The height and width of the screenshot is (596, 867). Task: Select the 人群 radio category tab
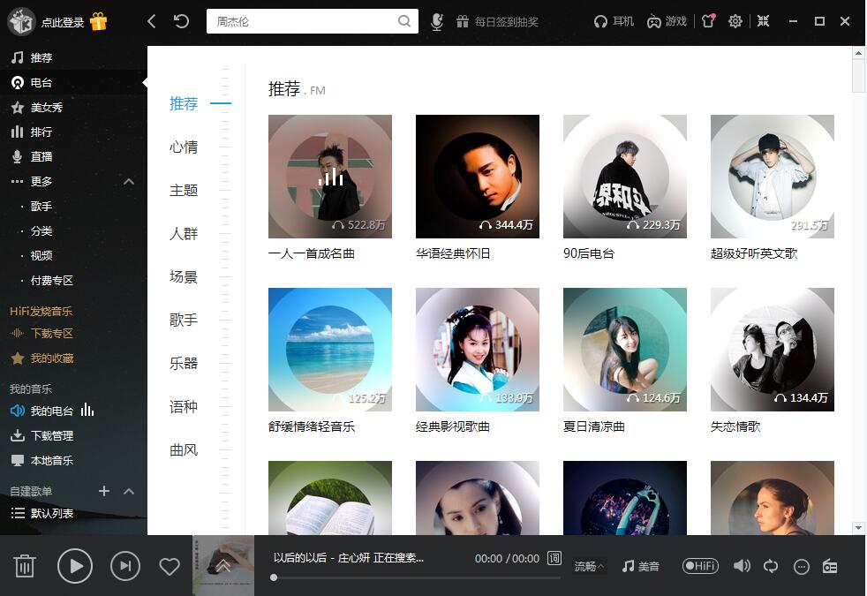[x=183, y=233]
